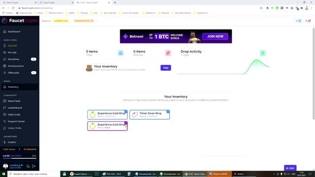Click the Offerwalls count badge
The image size is (315, 177).
click(x=33, y=73)
